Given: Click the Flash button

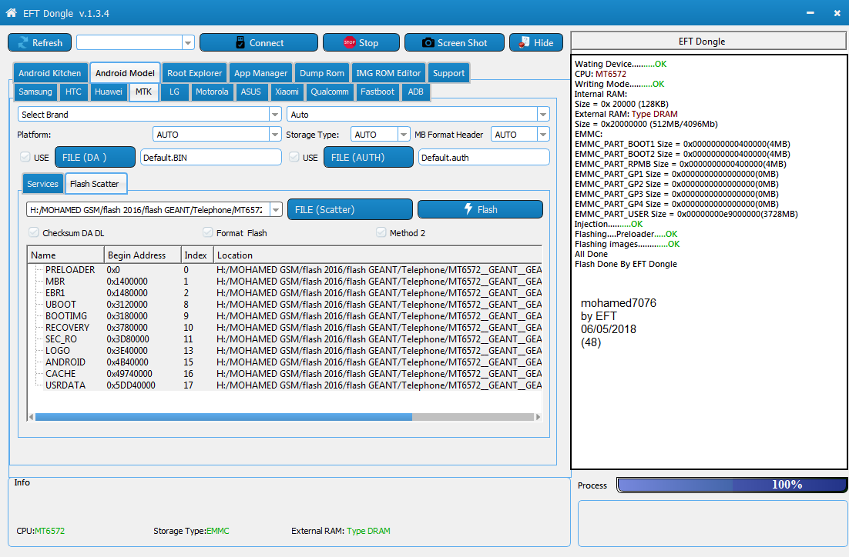Looking at the screenshot, I should click(x=480, y=210).
